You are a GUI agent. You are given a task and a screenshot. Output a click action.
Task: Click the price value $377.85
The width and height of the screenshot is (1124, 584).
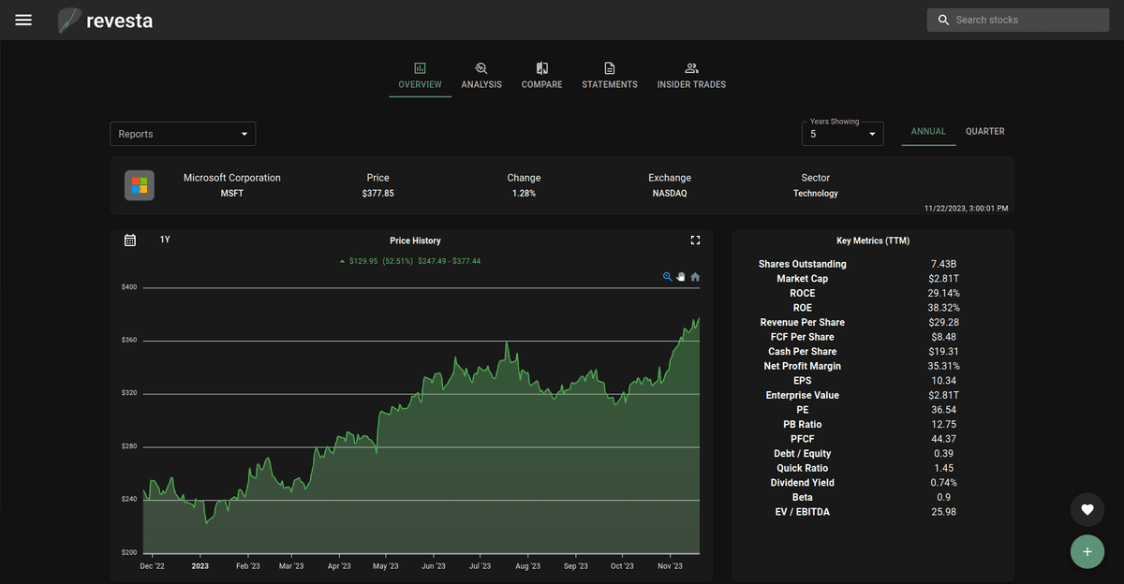click(377, 194)
